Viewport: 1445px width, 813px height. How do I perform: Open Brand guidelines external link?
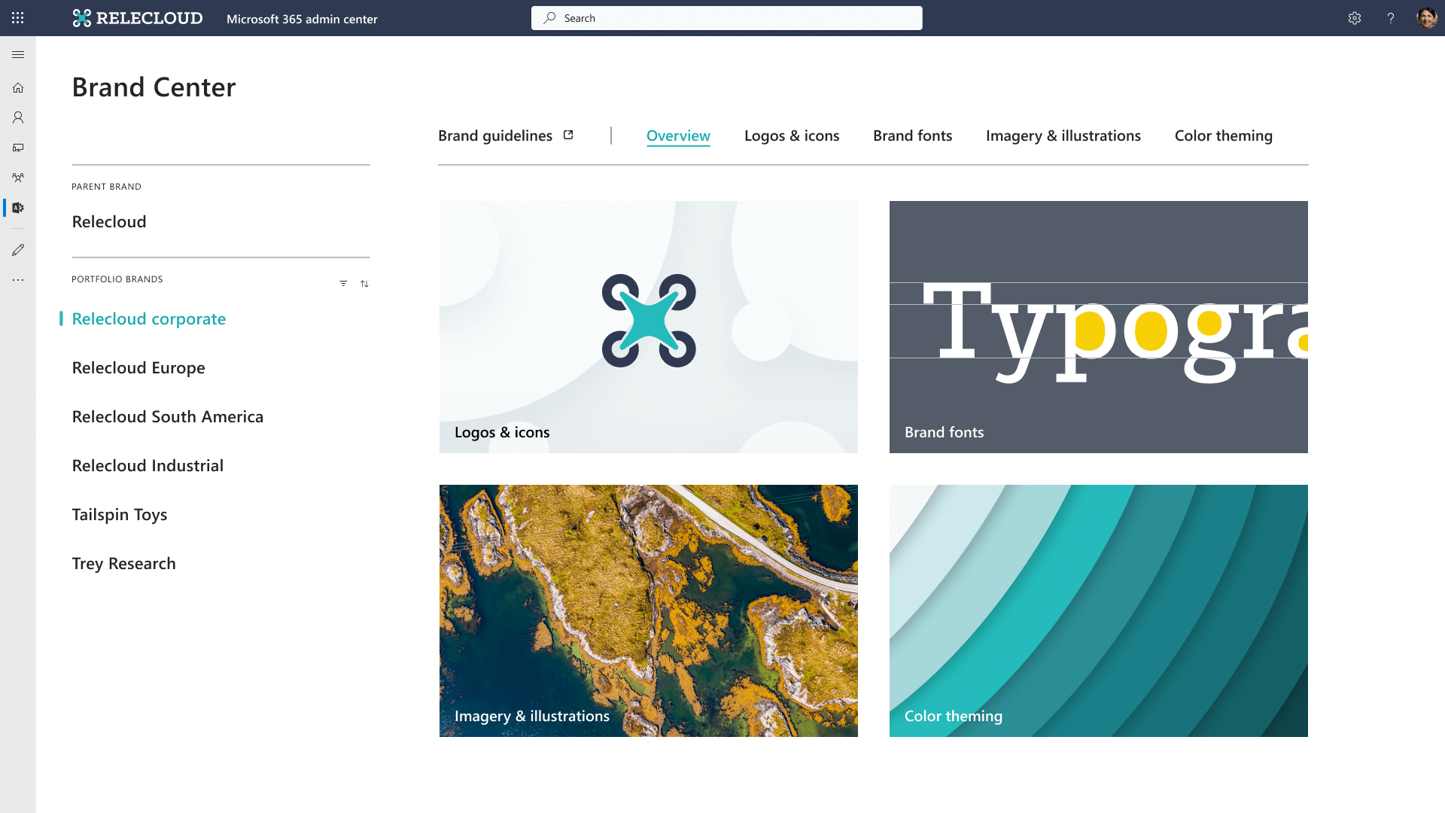click(507, 135)
